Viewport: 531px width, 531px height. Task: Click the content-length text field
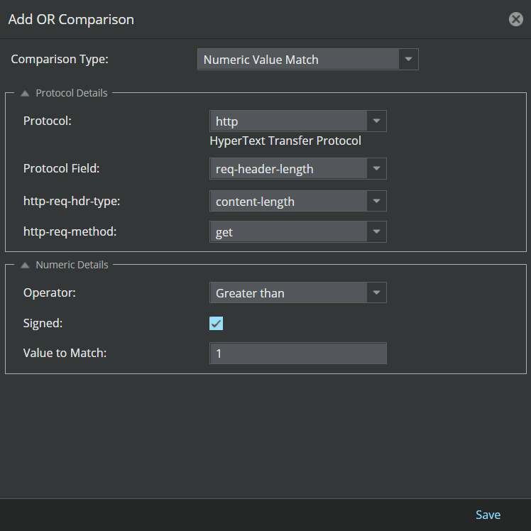pos(288,201)
